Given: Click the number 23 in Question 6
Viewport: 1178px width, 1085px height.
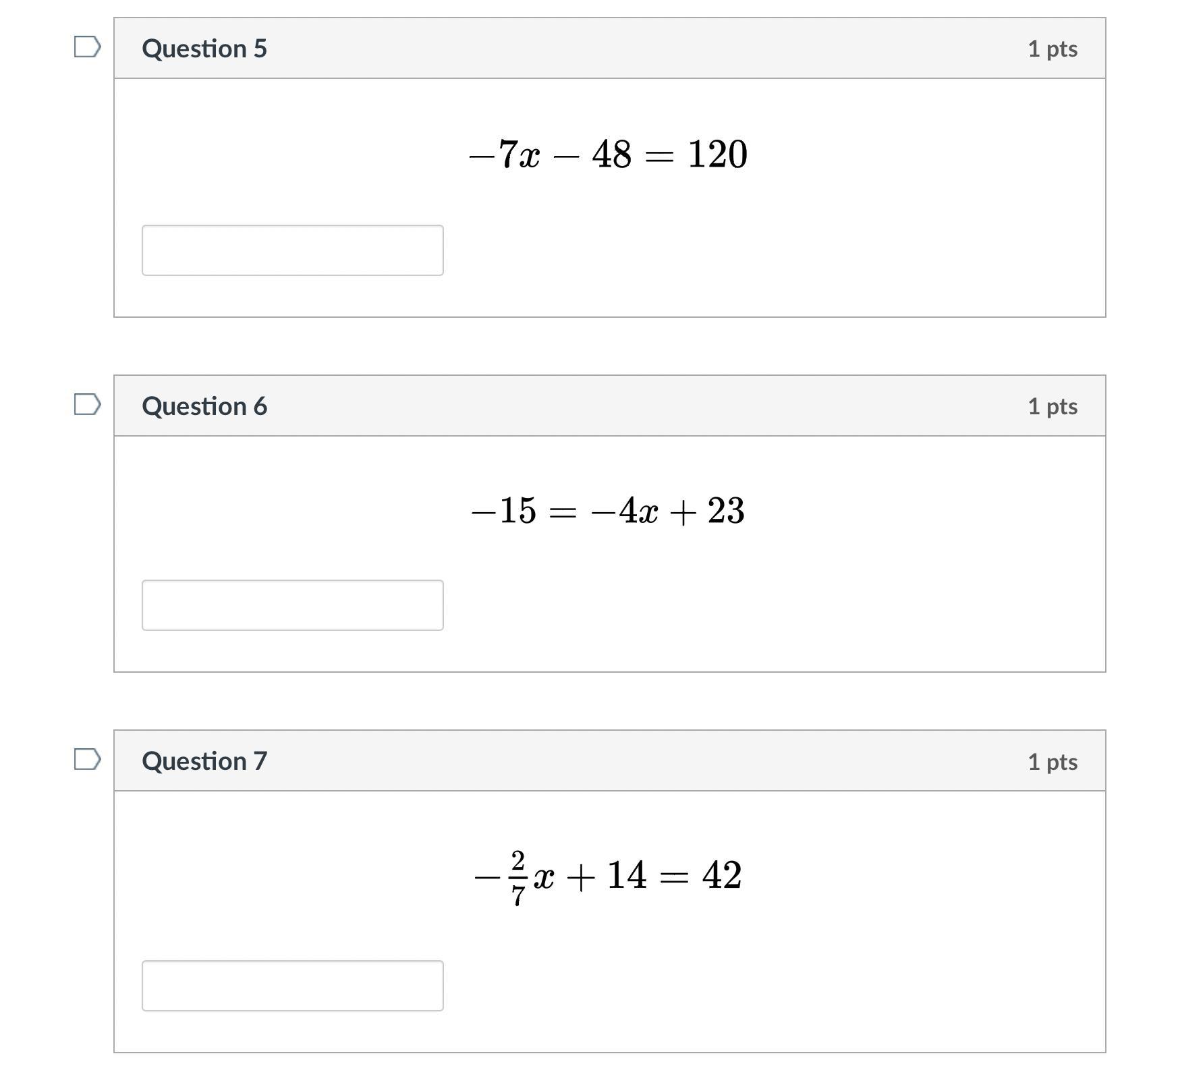Looking at the screenshot, I should [727, 511].
